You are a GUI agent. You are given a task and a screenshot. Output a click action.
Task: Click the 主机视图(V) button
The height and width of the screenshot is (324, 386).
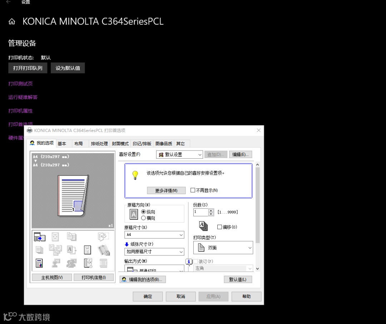tap(52, 278)
